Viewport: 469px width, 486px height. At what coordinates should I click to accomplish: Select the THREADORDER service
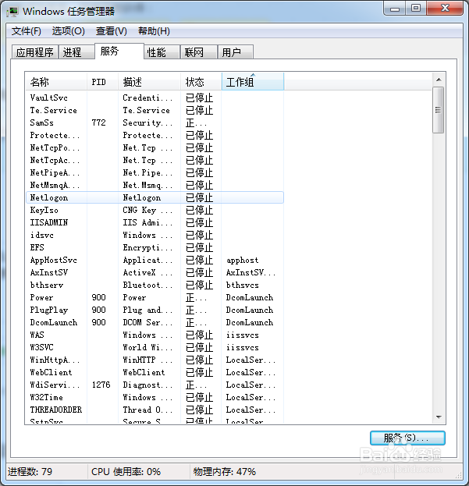56,410
